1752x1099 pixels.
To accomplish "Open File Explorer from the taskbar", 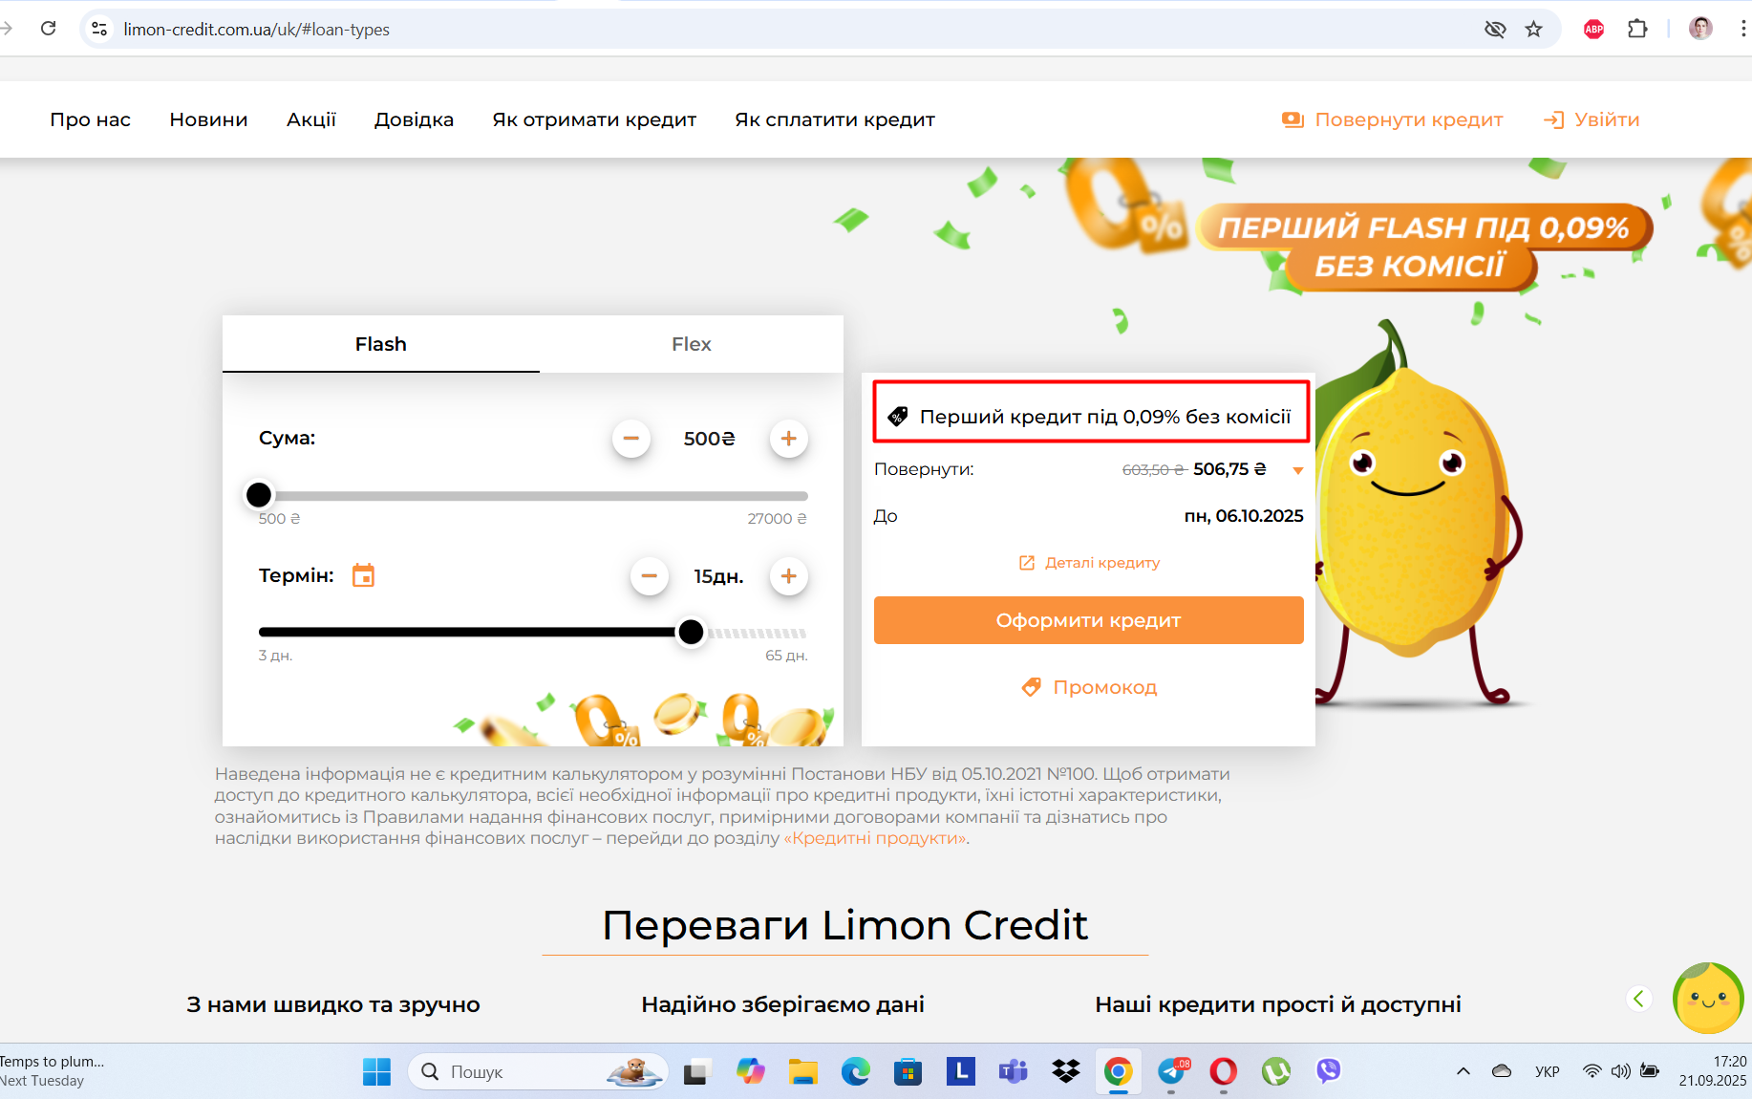I will coord(803,1071).
